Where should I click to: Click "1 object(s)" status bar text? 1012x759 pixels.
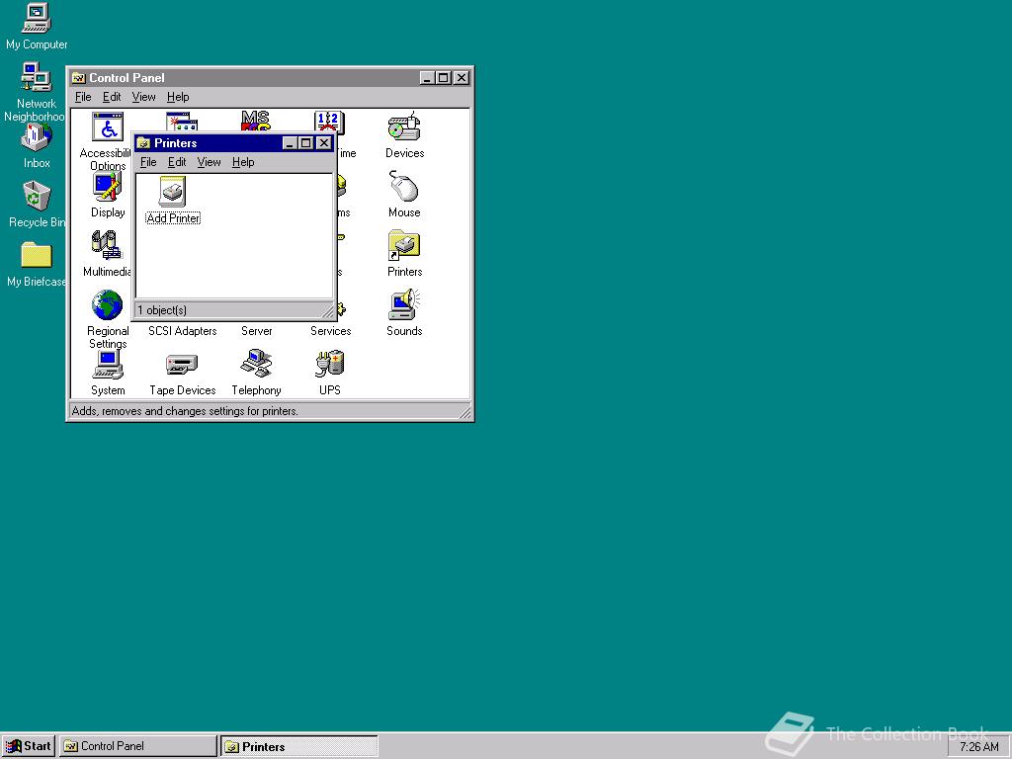tap(162, 310)
